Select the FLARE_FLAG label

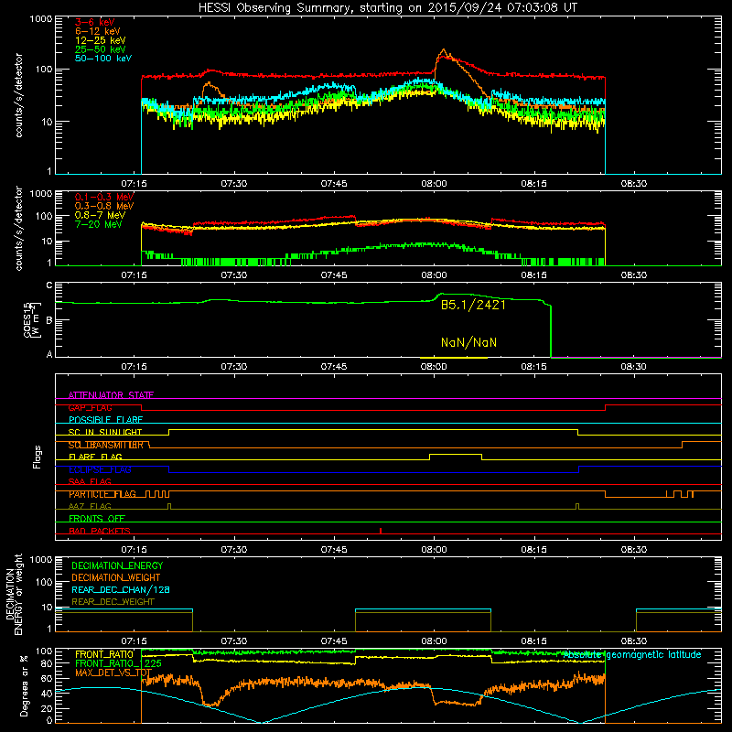coord(95,457)
